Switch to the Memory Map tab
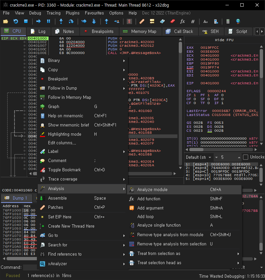The width and height of the screenshot is (265, 280). tap(141, 31)
